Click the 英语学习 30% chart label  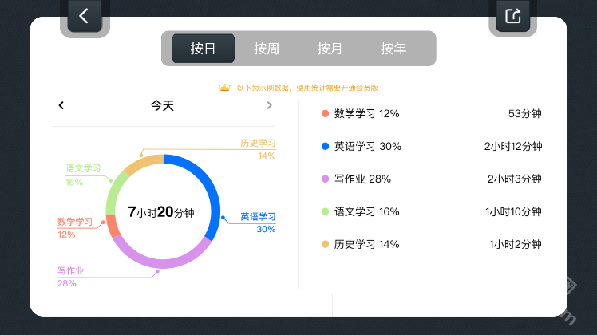[258, 223]
